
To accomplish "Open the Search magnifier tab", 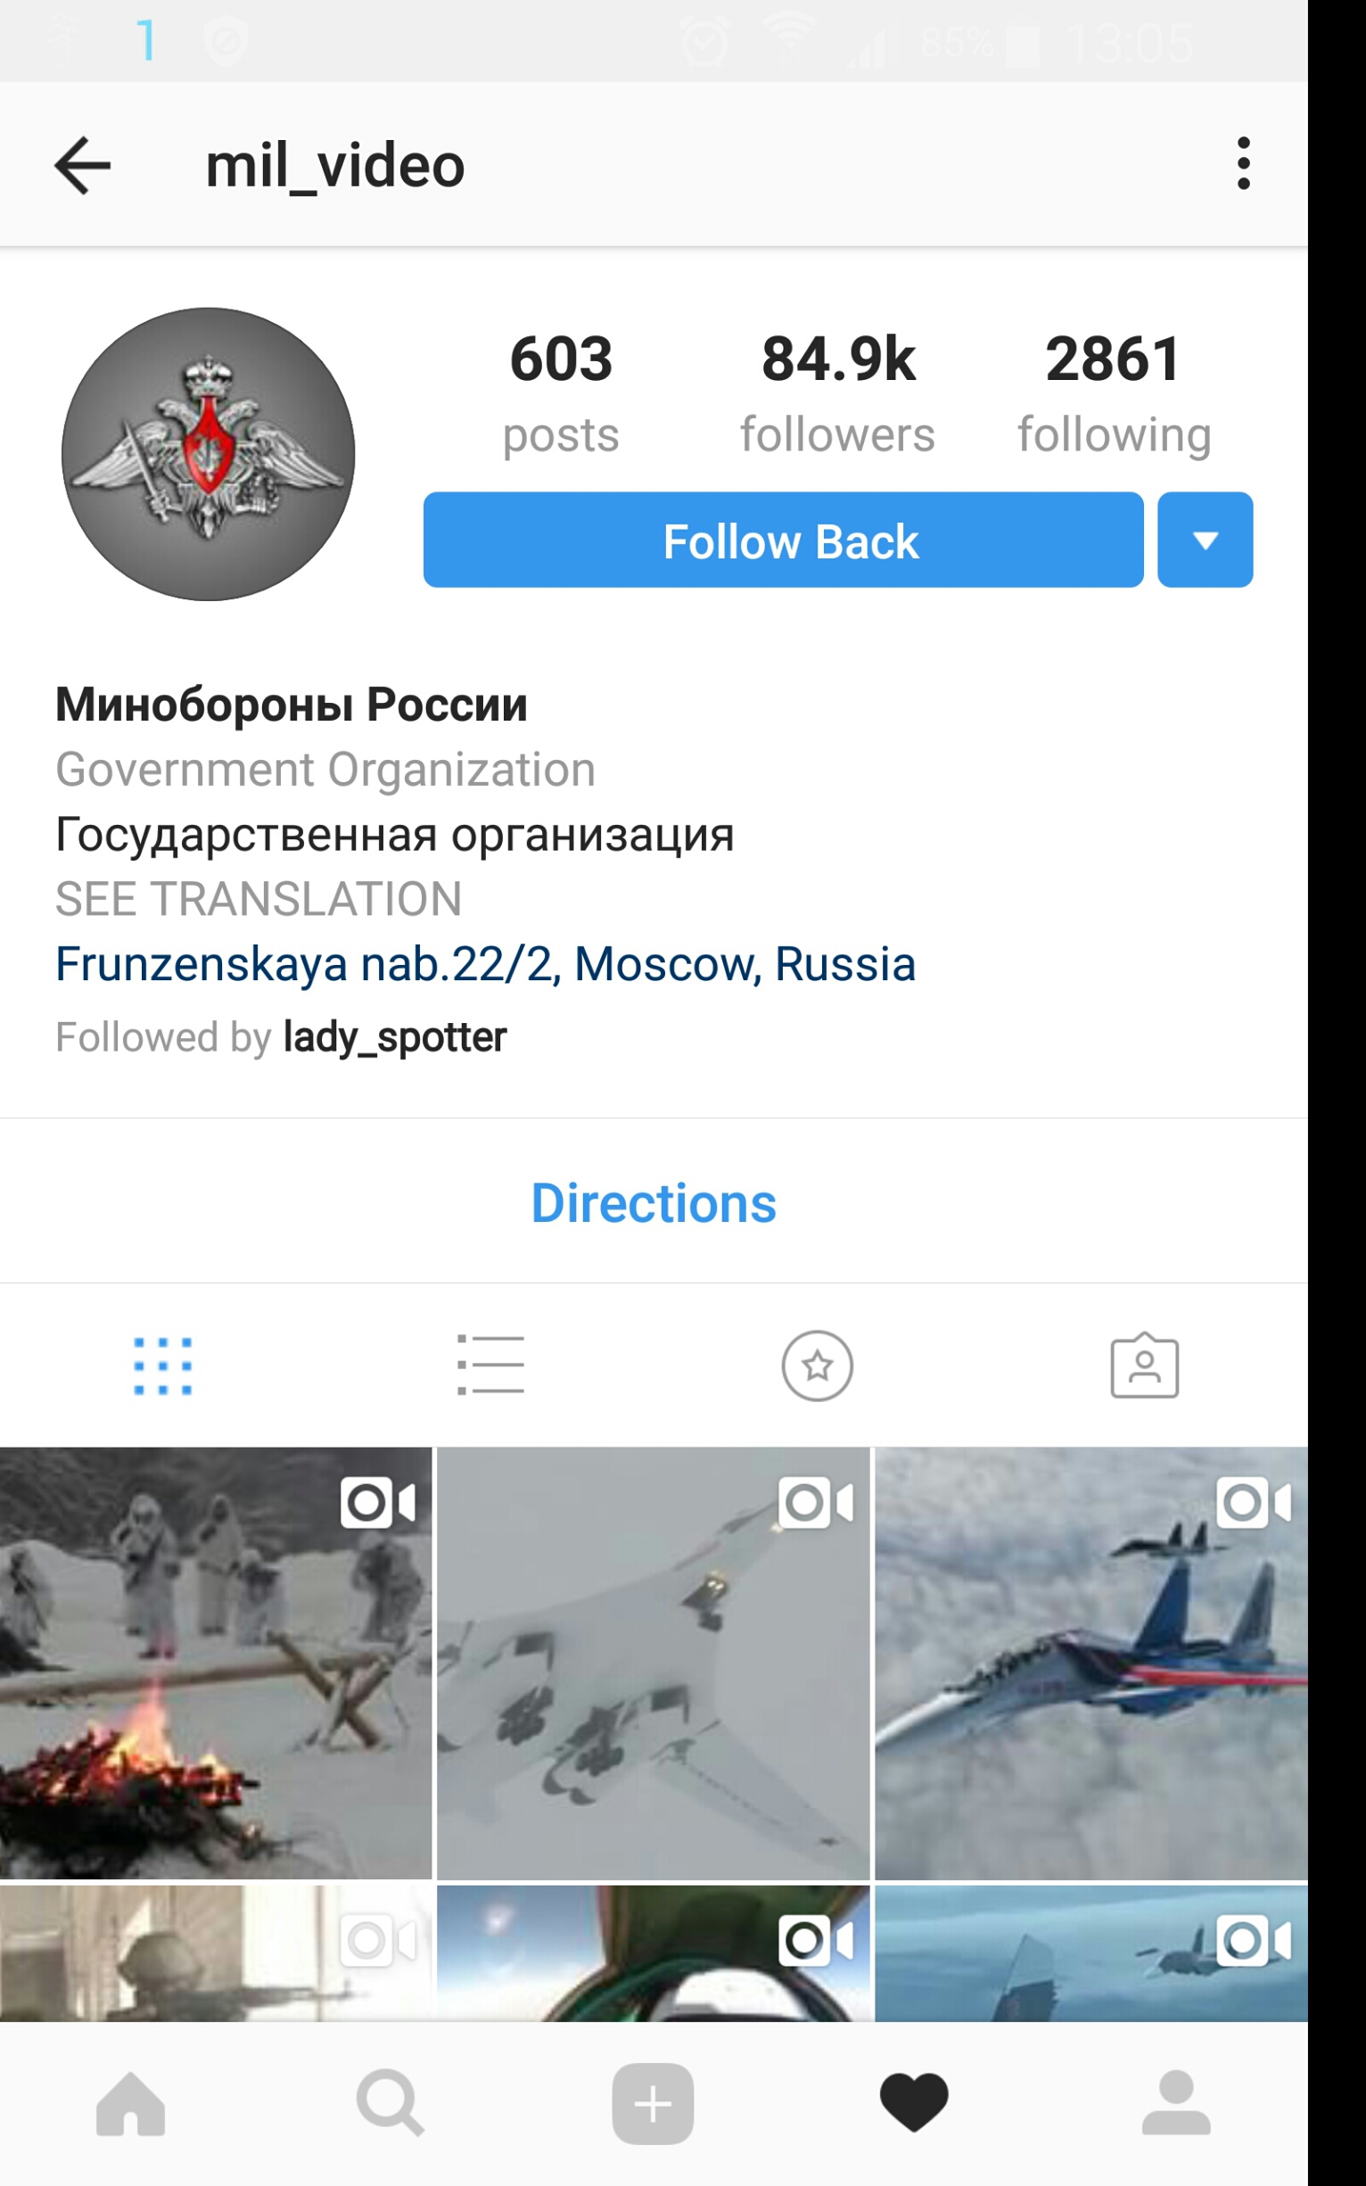I will 391,2104.
